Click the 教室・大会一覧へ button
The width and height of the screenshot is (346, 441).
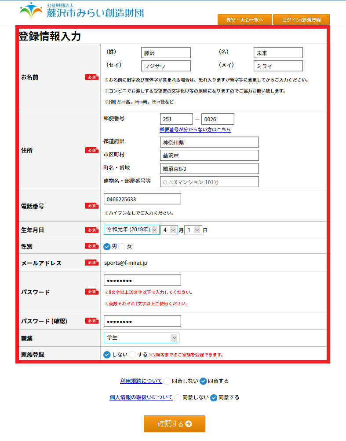tap(244, 20)
